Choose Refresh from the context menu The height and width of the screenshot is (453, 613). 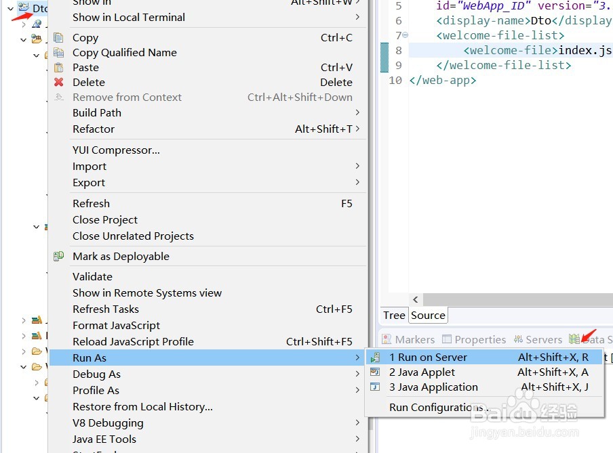coord(92,204)
